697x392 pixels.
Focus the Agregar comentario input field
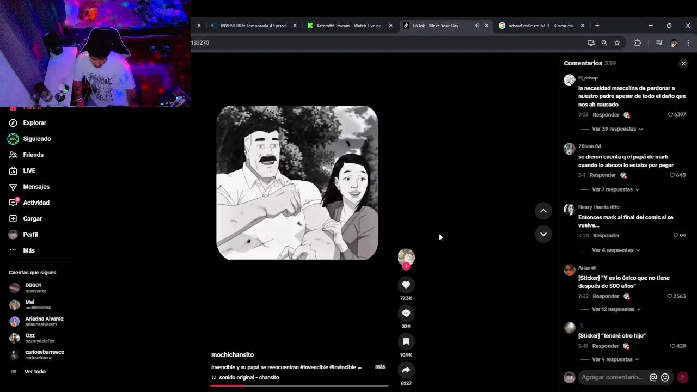pyautogui.click(x=612, y=377)
